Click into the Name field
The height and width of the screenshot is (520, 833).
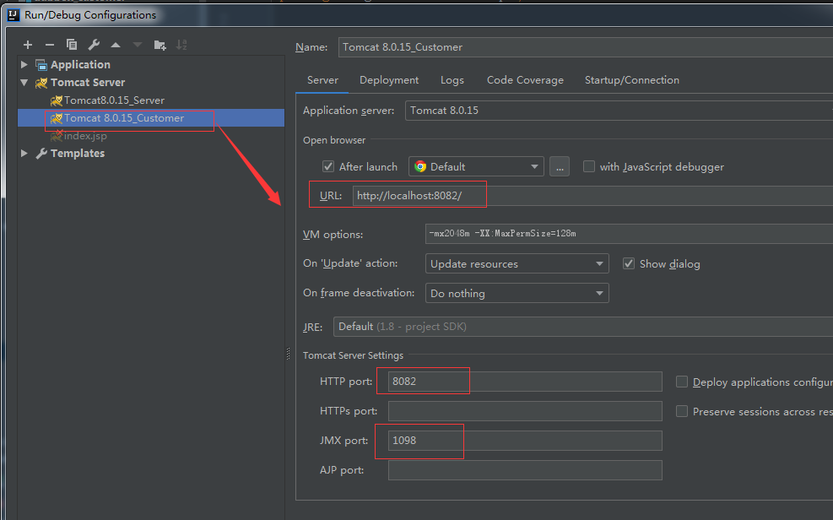586,47
